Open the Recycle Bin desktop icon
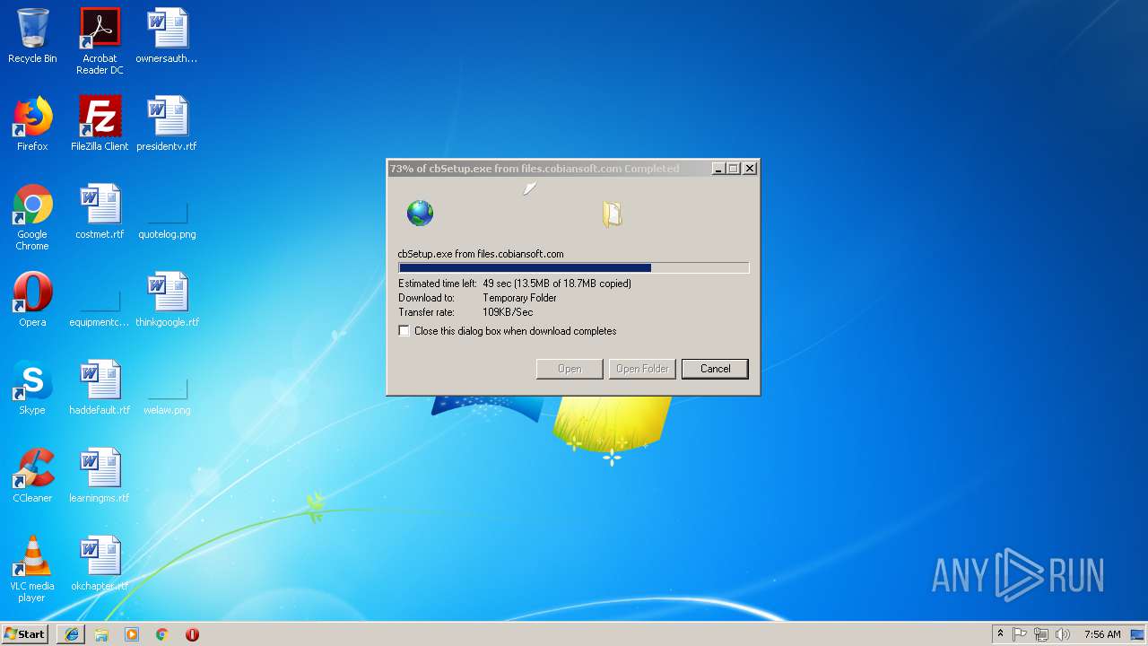Image resolution: width=1148 pixels, height=646 pixels. 32,36
